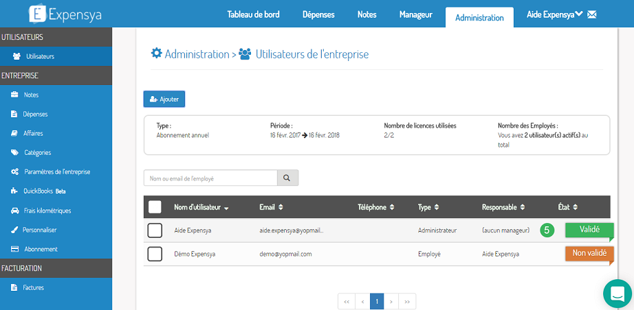The height and width of the screenshot is (310, 634).
Task: Select page 1 in pagination
Action: pyautogui.click(x=377, y=302)
